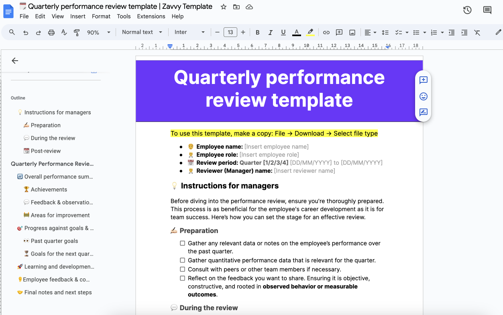This screenshot has width=503, height=315.
Task: Clear formatting using the toolbar icon
Action: point(477,32)
